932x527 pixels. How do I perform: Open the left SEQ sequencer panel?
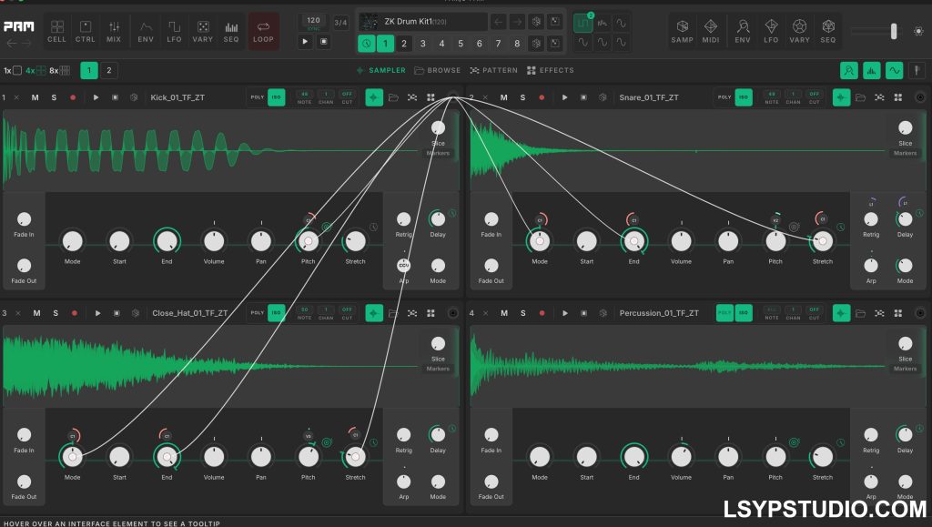231,32
